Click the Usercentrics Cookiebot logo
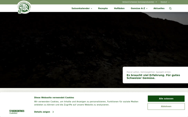 pyautogui.click(x=17, y=112)
